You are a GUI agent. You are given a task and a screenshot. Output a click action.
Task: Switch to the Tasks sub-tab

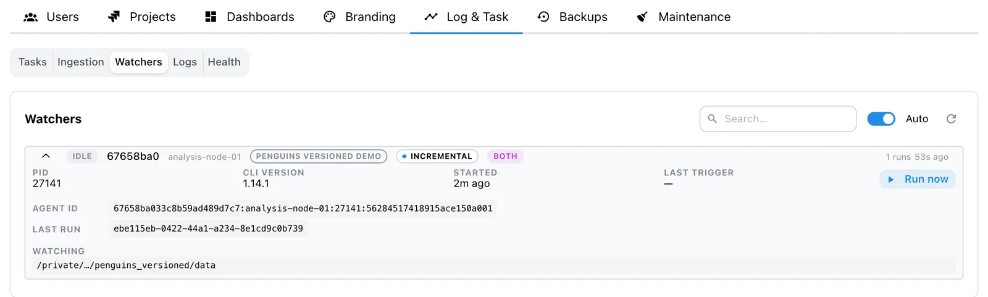(x=33, y=62)
